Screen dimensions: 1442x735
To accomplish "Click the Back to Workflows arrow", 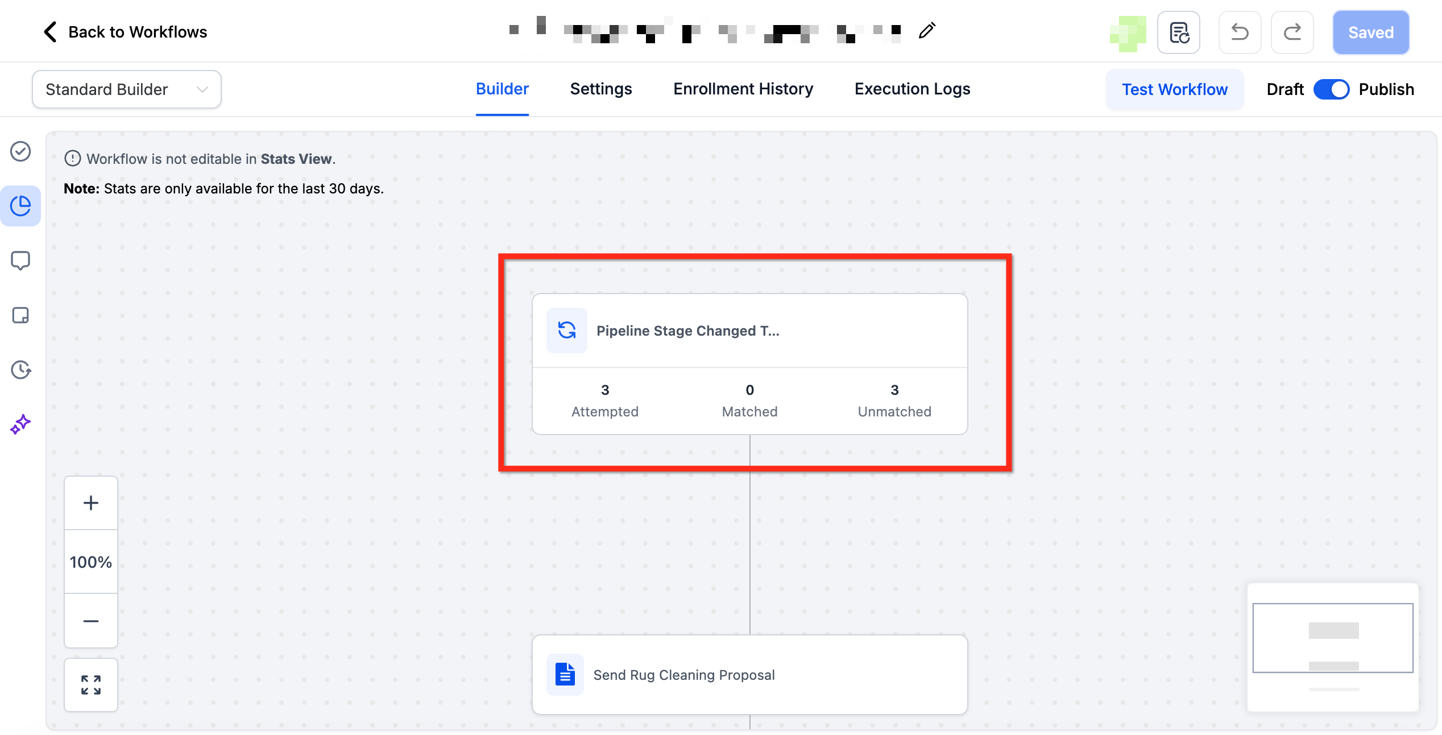I will (x=51, y=32).
